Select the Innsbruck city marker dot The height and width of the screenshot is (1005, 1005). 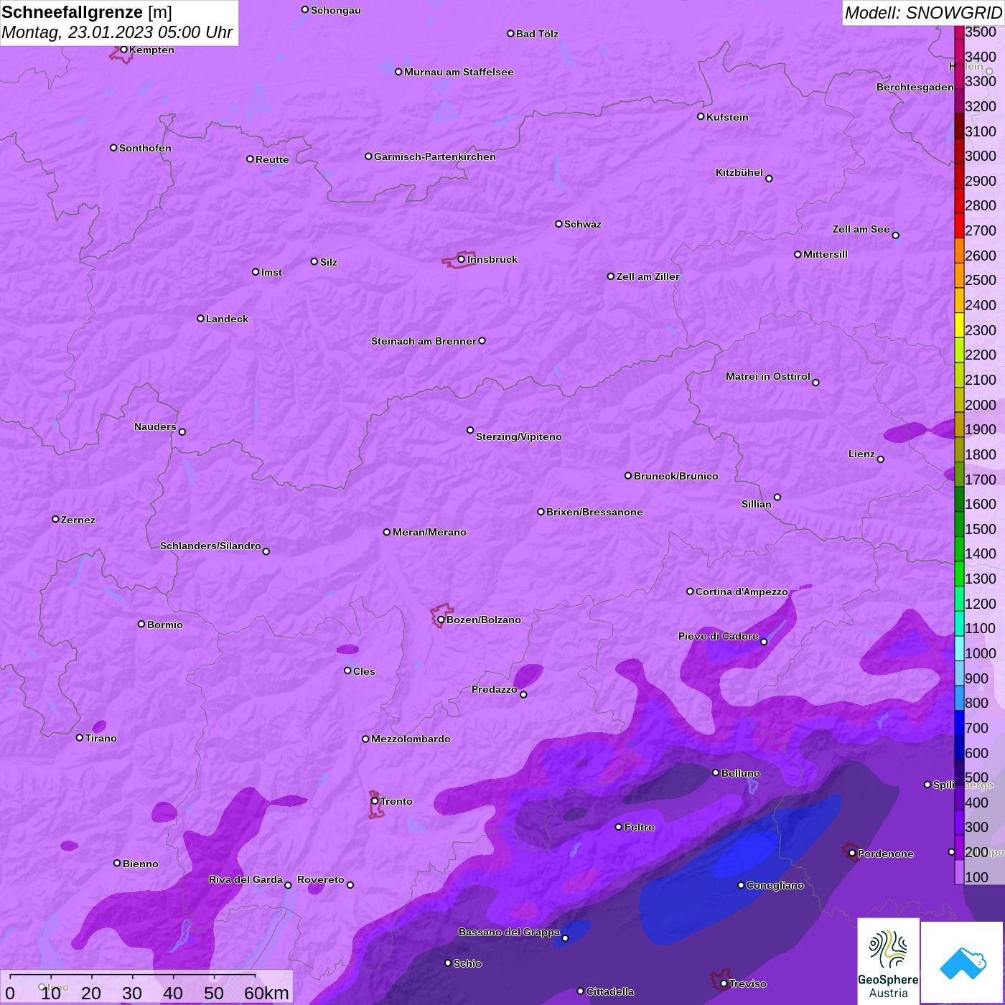461,259
